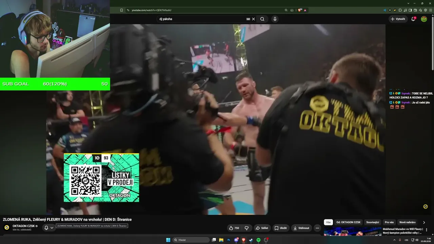Like the video with 750 likes
Image resolution: width=434 pixels, height=244 pixels.
pos(234,228)
